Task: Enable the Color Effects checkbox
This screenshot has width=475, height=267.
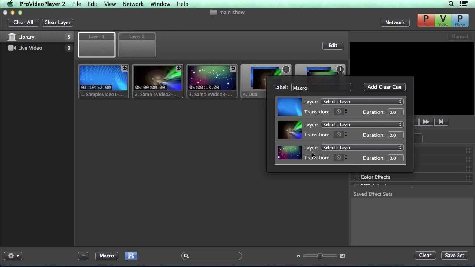Action: pos(356,177)
